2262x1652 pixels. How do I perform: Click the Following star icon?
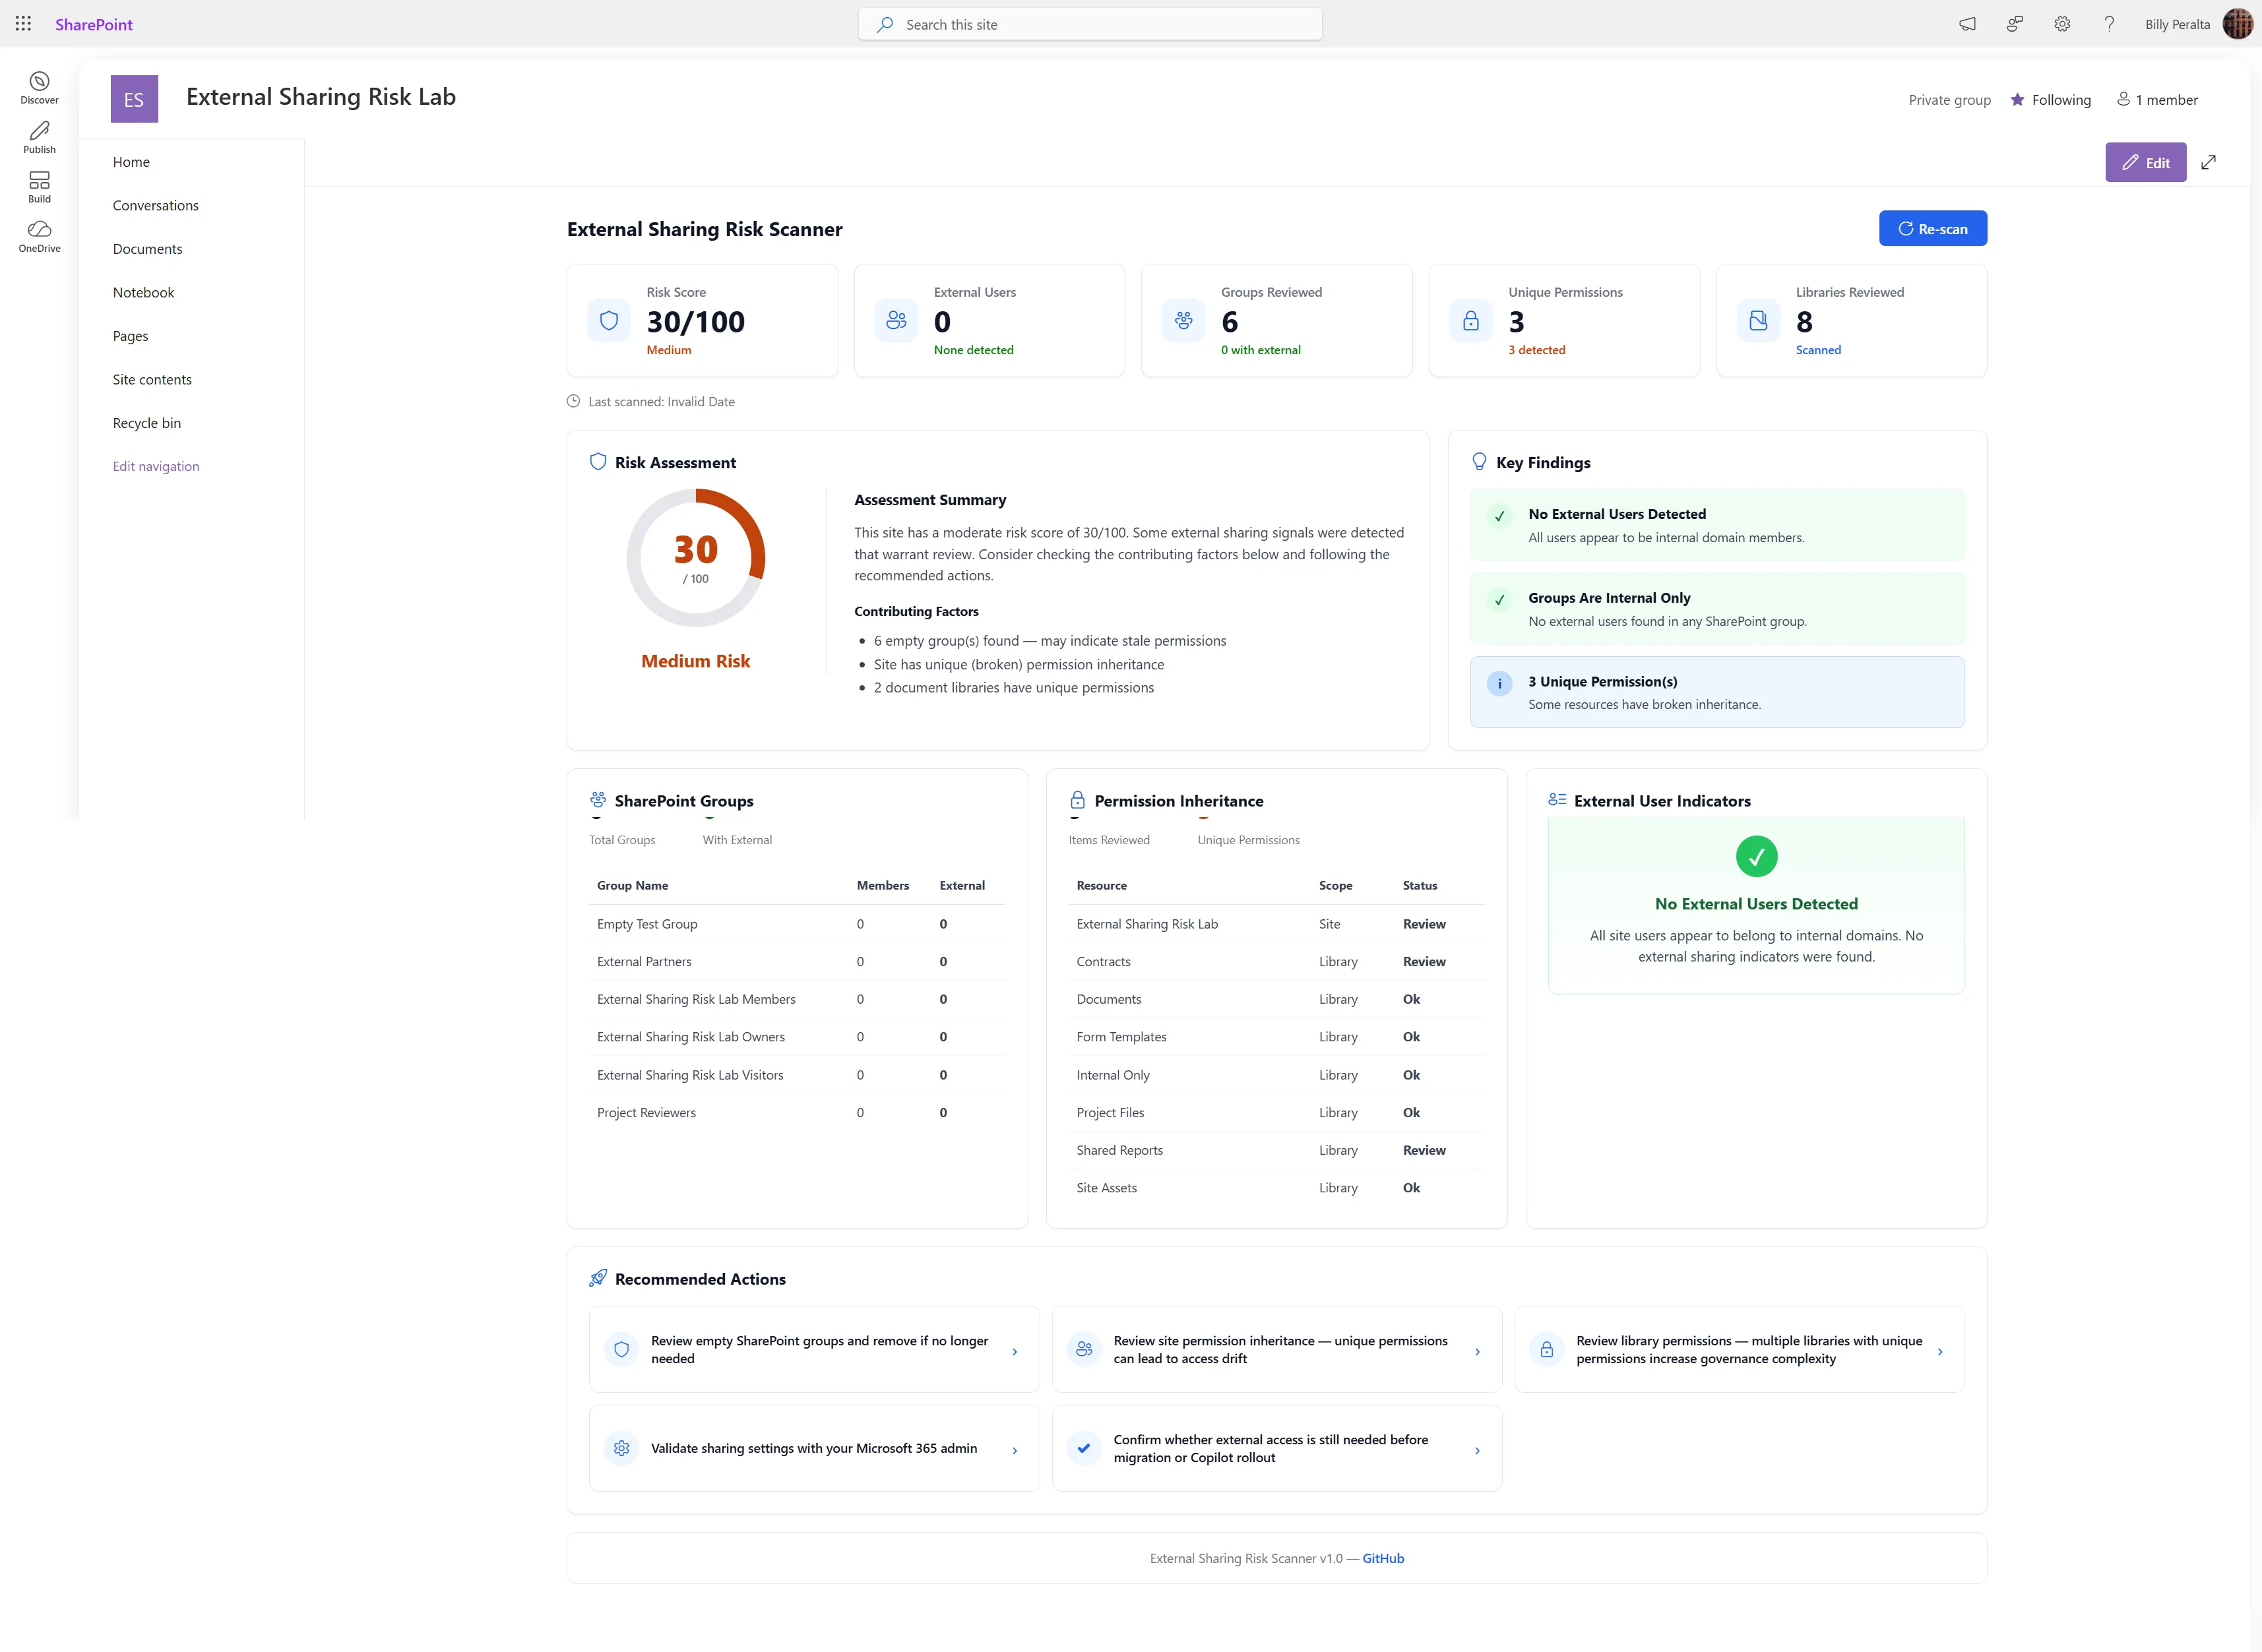pos(2018,99)
